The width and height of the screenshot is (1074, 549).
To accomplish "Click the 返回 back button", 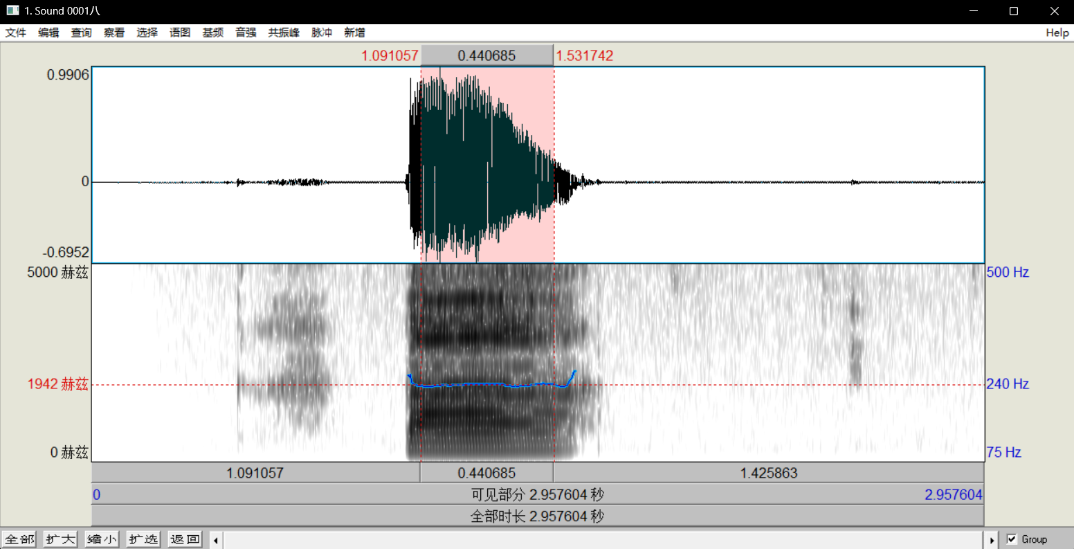I will pyautogui.click(x=185, y=539).
